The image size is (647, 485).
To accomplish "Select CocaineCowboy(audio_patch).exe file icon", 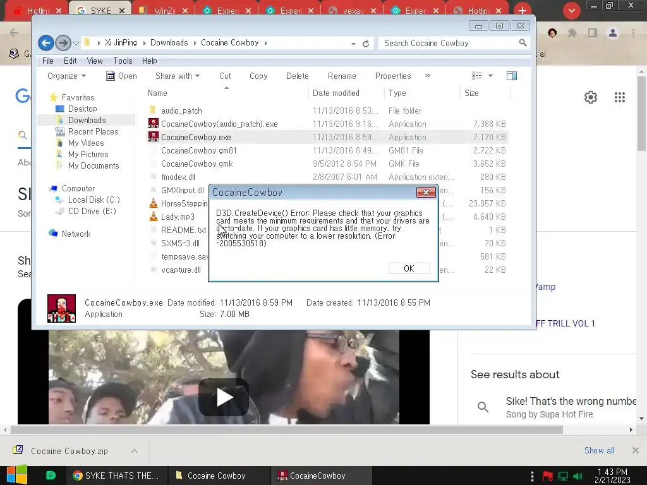I will click(154, 123).
